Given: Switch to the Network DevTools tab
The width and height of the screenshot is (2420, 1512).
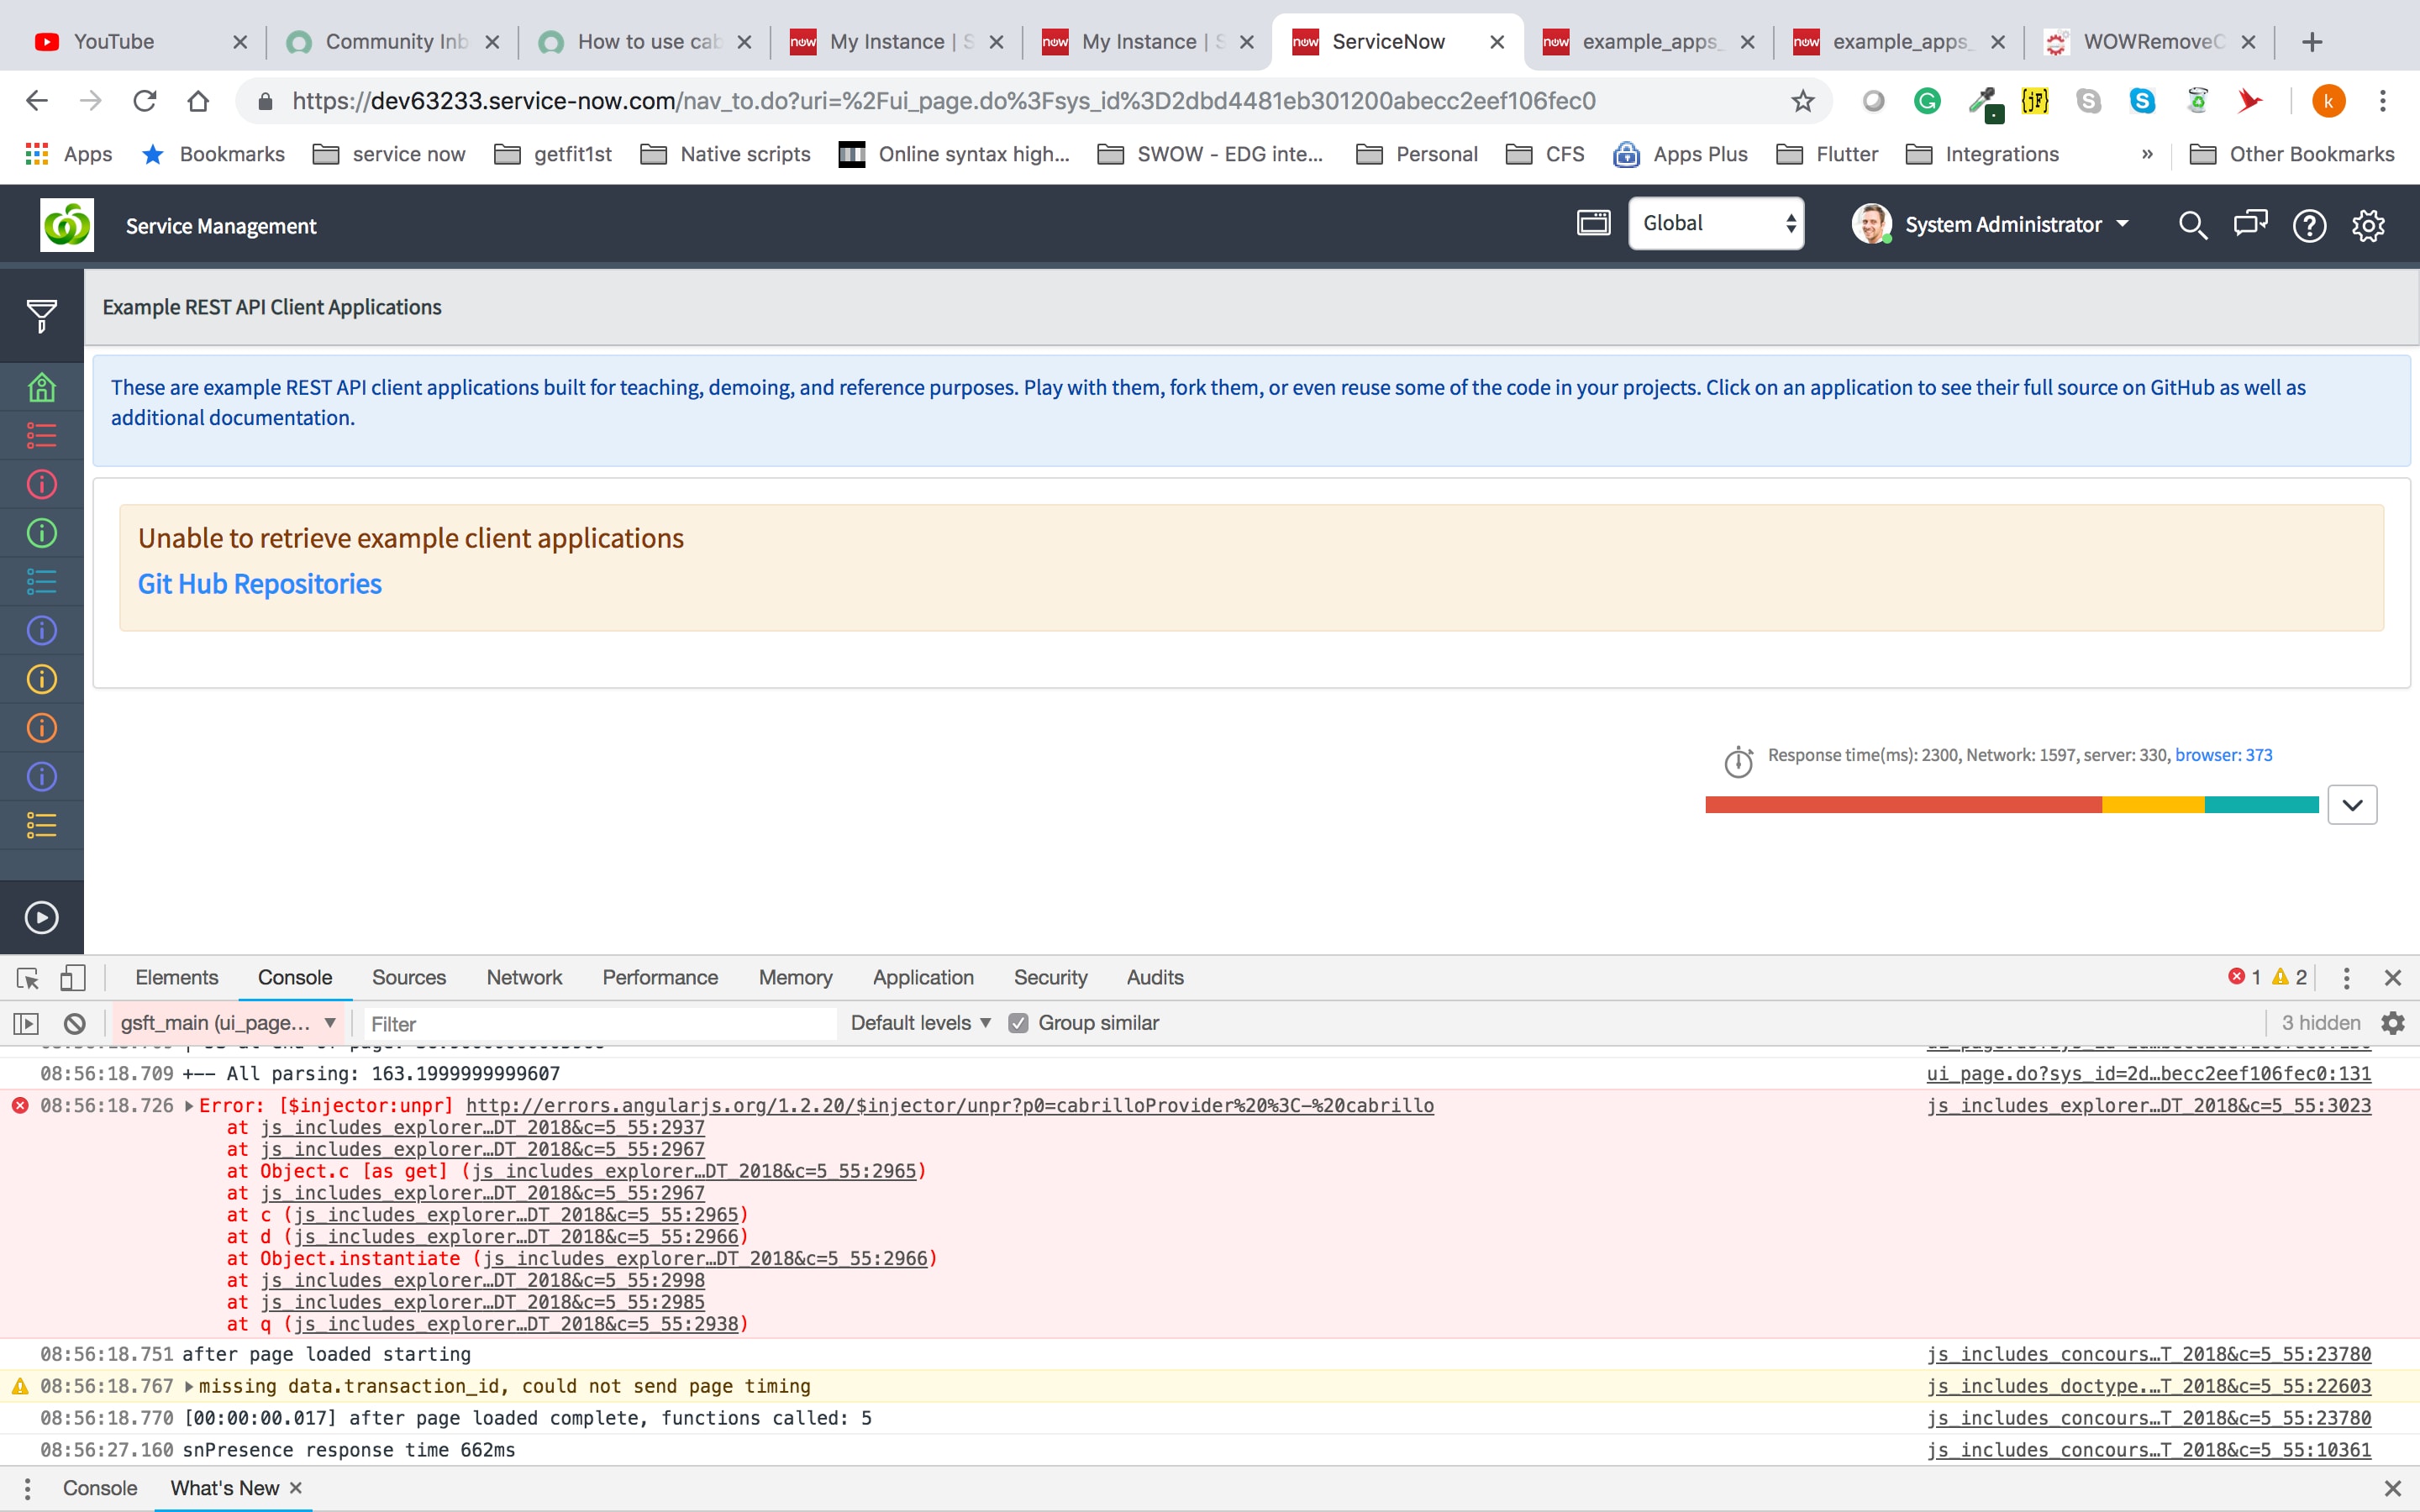Looking at the screenshot, I should [524, 978].
